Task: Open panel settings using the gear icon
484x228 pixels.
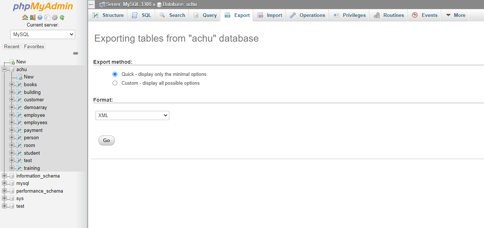Action: 54,17
